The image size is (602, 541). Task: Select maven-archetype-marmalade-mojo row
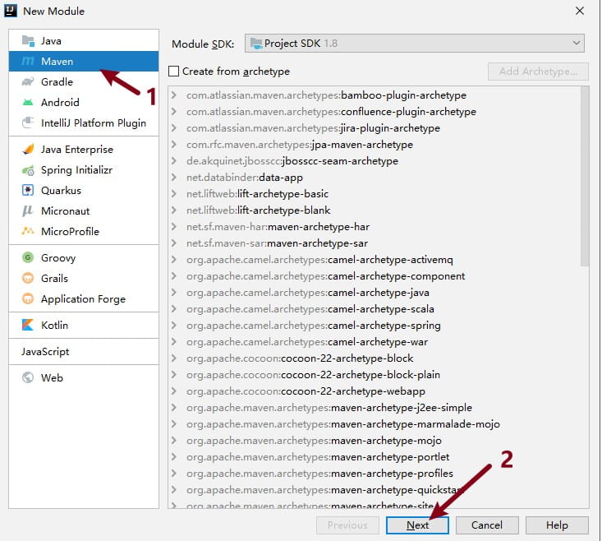tap(375, 424)
